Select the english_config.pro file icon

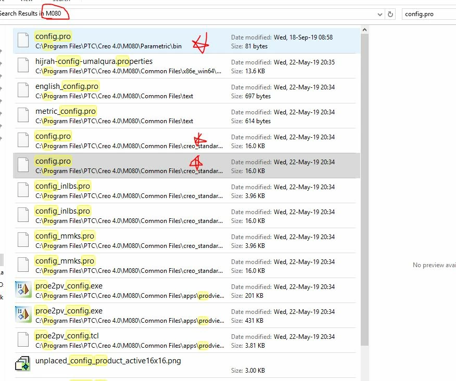tap(23, 90)
